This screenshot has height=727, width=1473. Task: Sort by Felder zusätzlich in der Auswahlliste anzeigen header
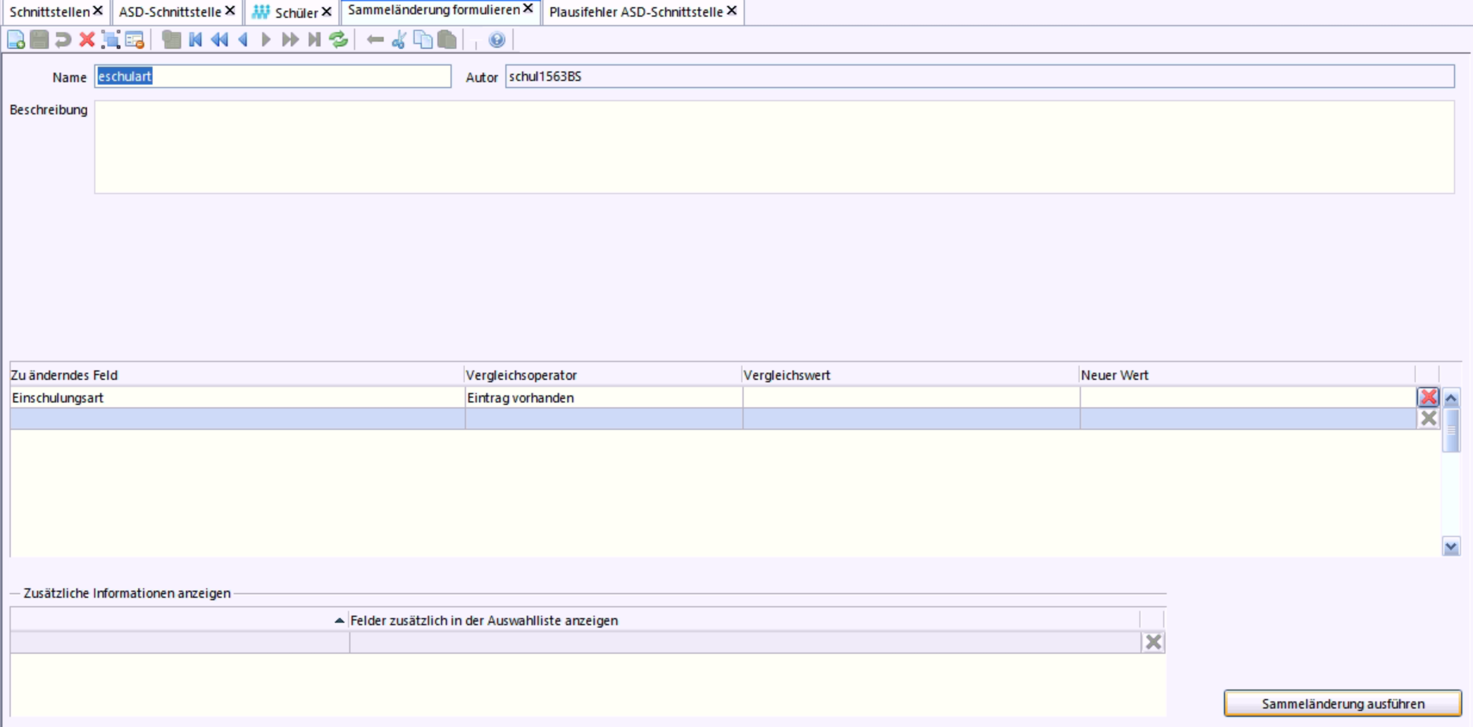[744, 620]
